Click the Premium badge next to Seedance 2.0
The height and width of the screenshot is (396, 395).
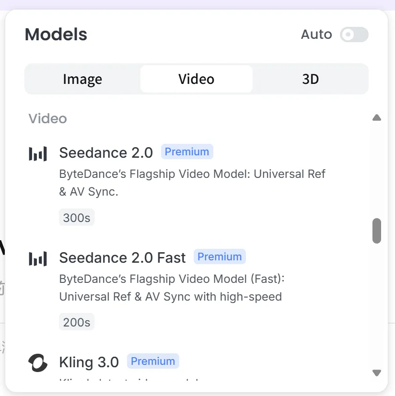tap(187, 152)
